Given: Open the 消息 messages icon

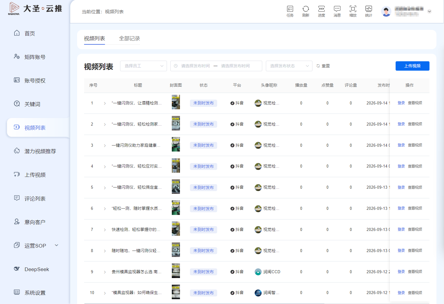Looking at the screenshot, I should (x=337, y=11).
